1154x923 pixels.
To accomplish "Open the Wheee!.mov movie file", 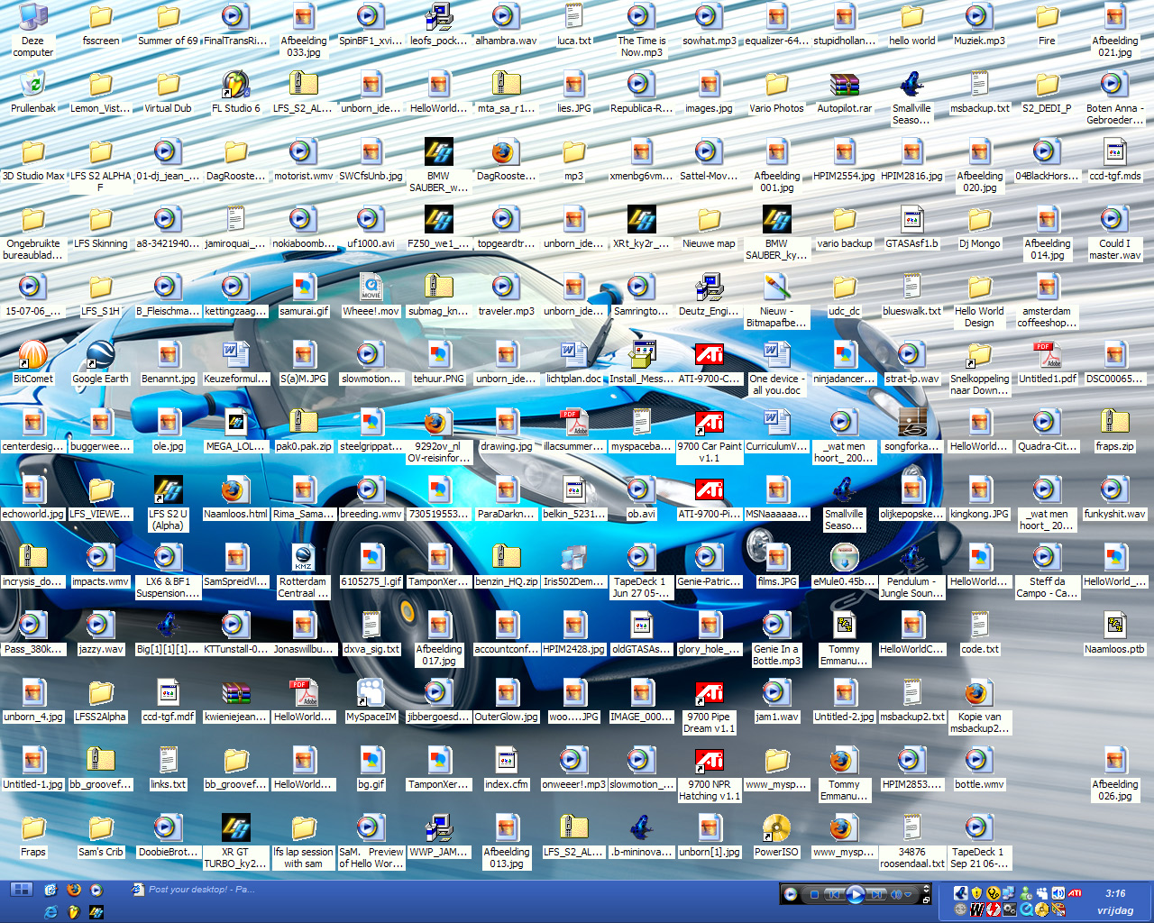I will pos(371,295).
